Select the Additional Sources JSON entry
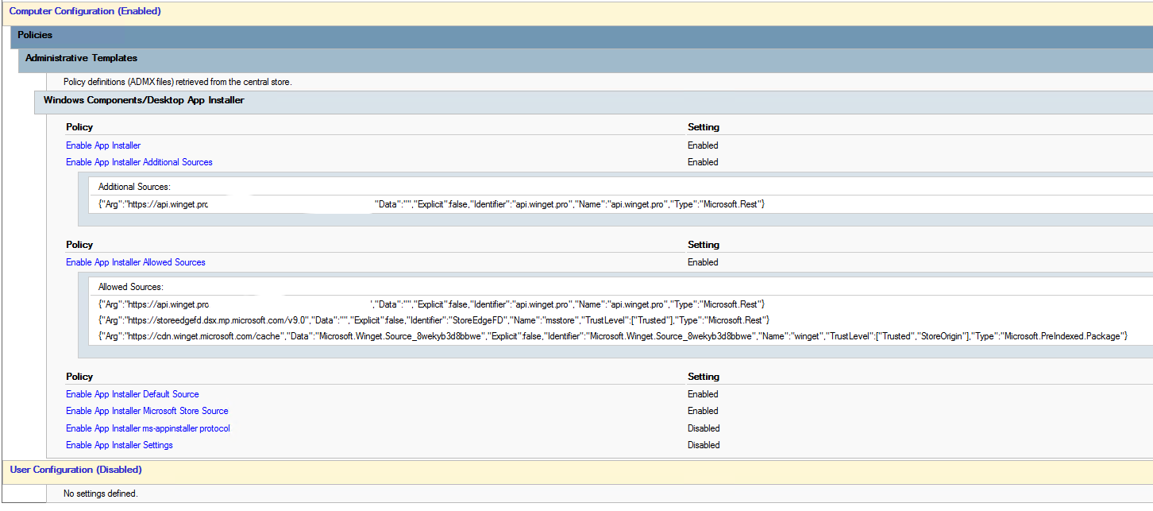The height and width of the screenshot is (511, 1153). coord(431,204)
